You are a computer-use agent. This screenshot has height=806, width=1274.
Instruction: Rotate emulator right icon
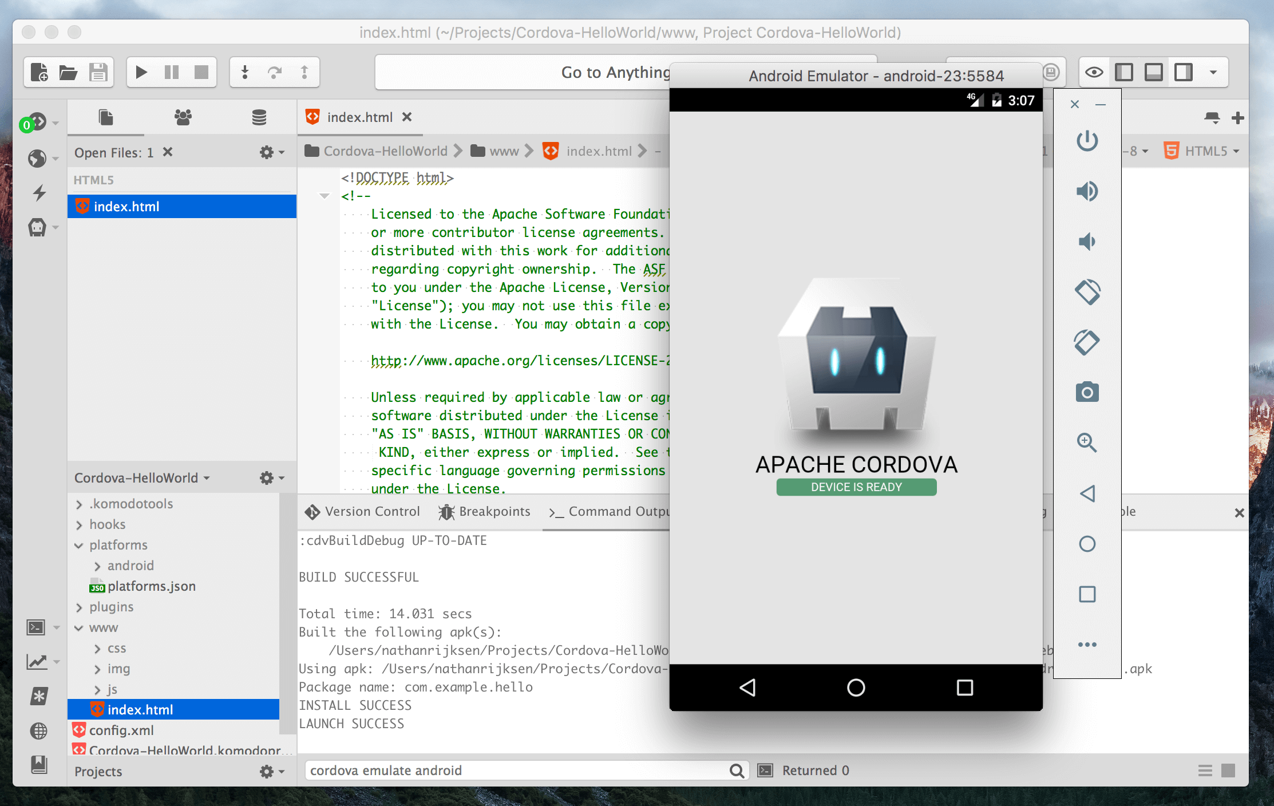coord(1087,342)
